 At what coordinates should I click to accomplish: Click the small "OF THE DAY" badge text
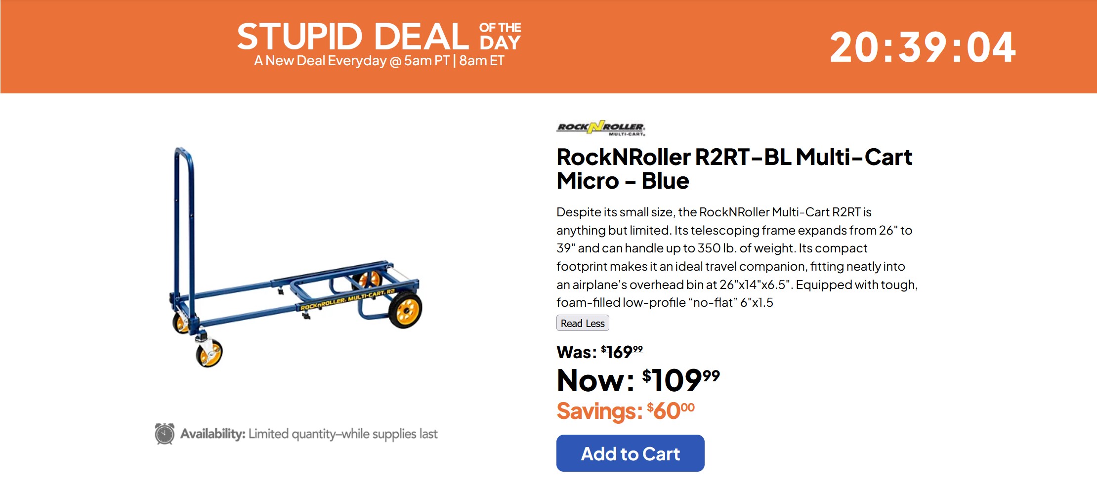[x=500, y=37]
